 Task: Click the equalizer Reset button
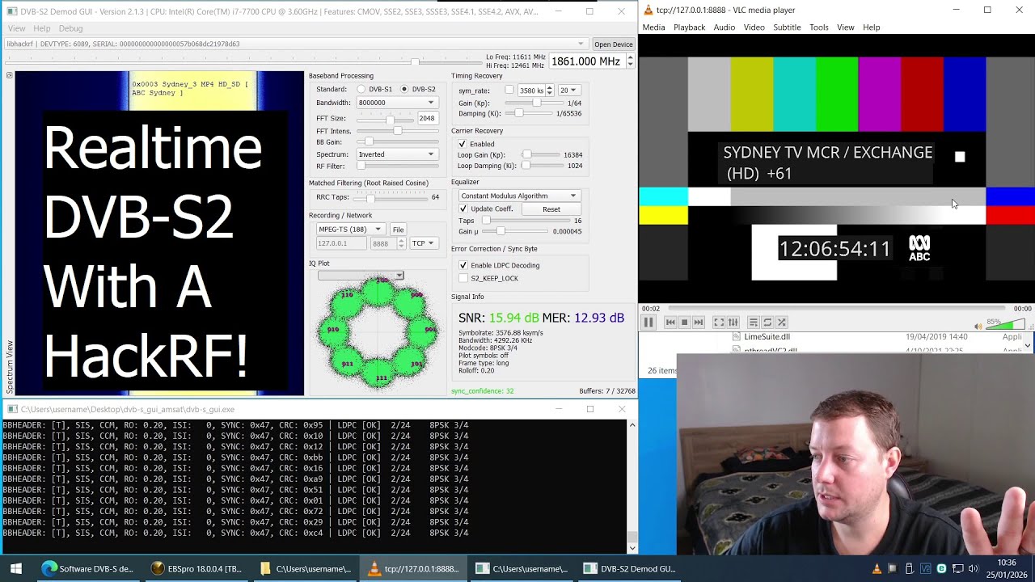point(551,209)
